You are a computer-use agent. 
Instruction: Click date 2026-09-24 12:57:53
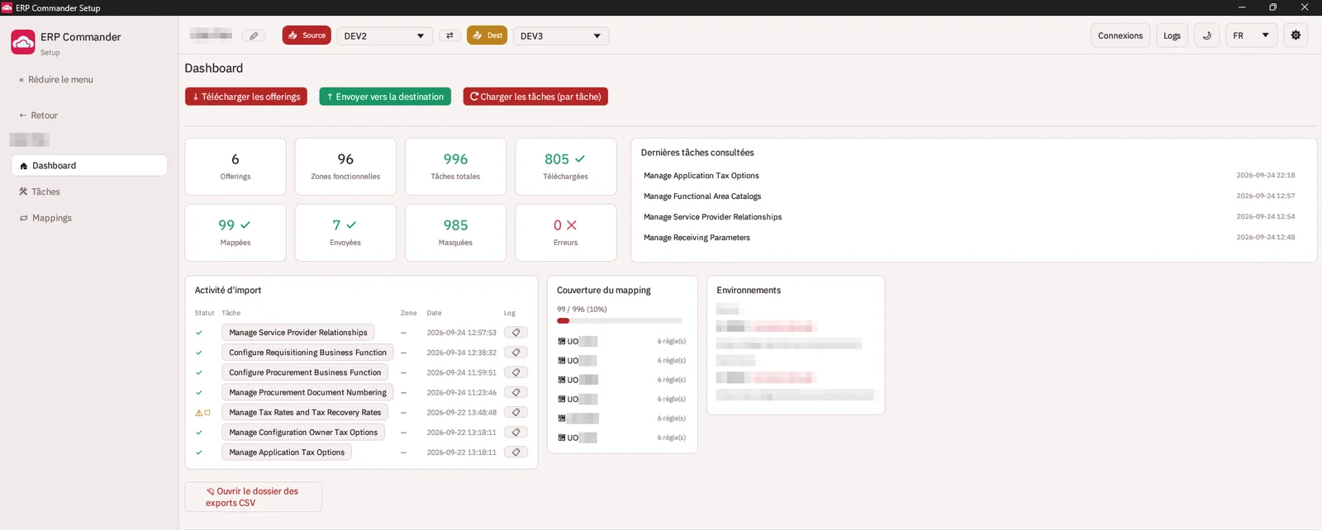461,333
